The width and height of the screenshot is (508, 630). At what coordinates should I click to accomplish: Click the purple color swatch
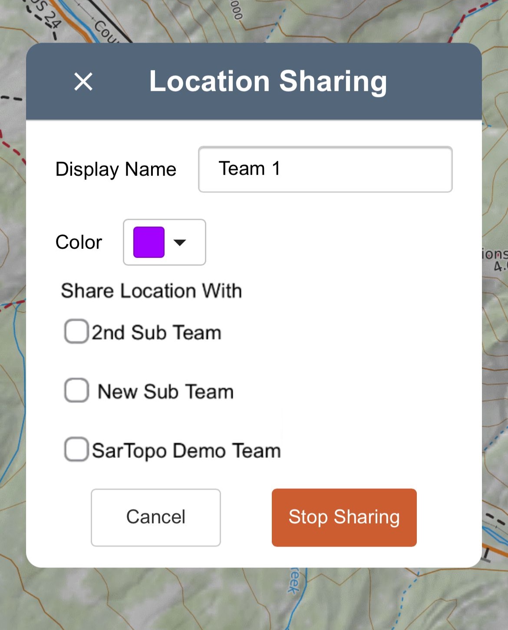[149, 242]
